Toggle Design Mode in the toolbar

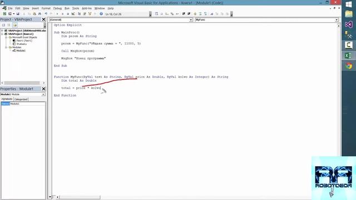(73, 14)
